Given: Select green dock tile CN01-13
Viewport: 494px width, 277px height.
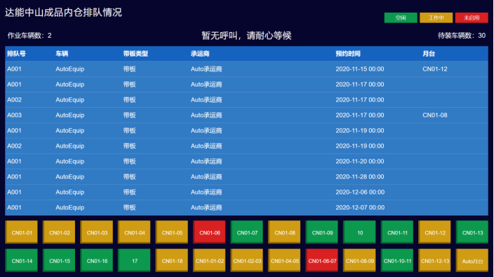Looking at the screenshot, I should point(472,232).
